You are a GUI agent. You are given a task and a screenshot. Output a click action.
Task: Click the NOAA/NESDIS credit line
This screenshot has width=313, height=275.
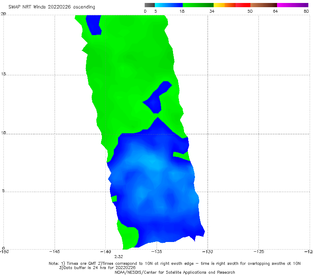pos(175,272)
